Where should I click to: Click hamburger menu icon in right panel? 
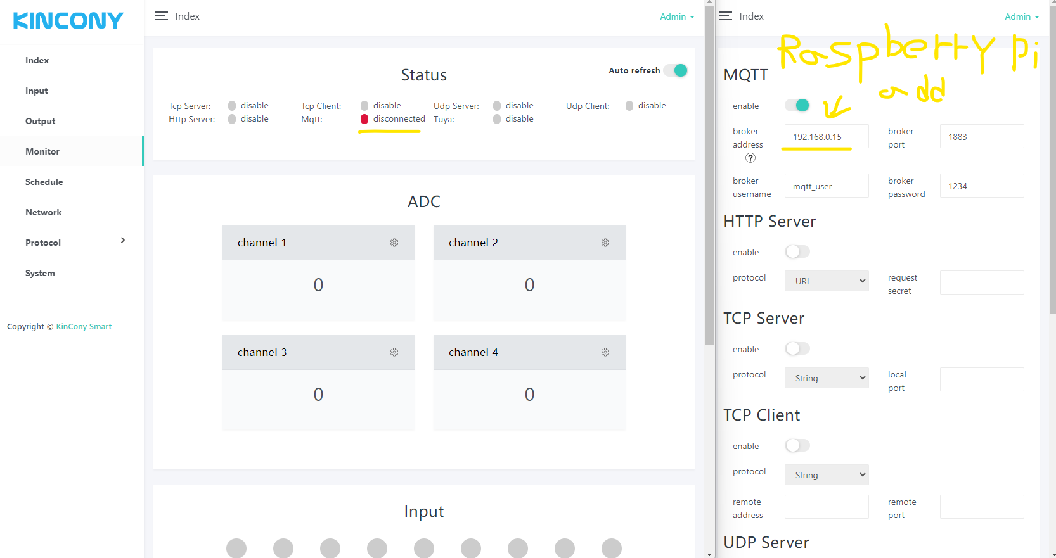pyautogui.click(x=726, y=16)
